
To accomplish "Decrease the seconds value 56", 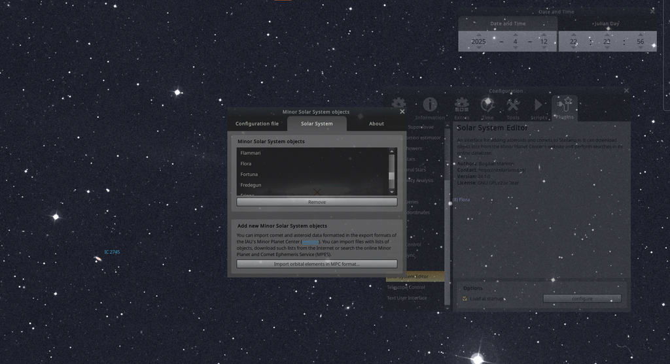I will point(640,48).
